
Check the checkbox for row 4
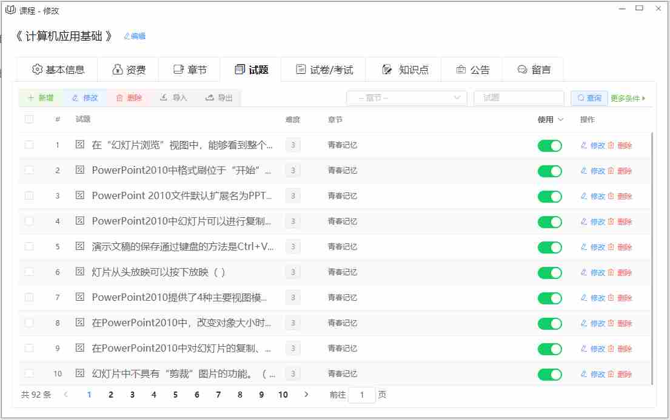pos(29,221)
